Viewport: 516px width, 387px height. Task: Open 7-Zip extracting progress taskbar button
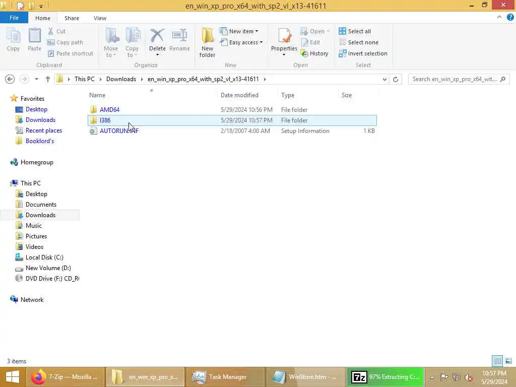point(385,377)
